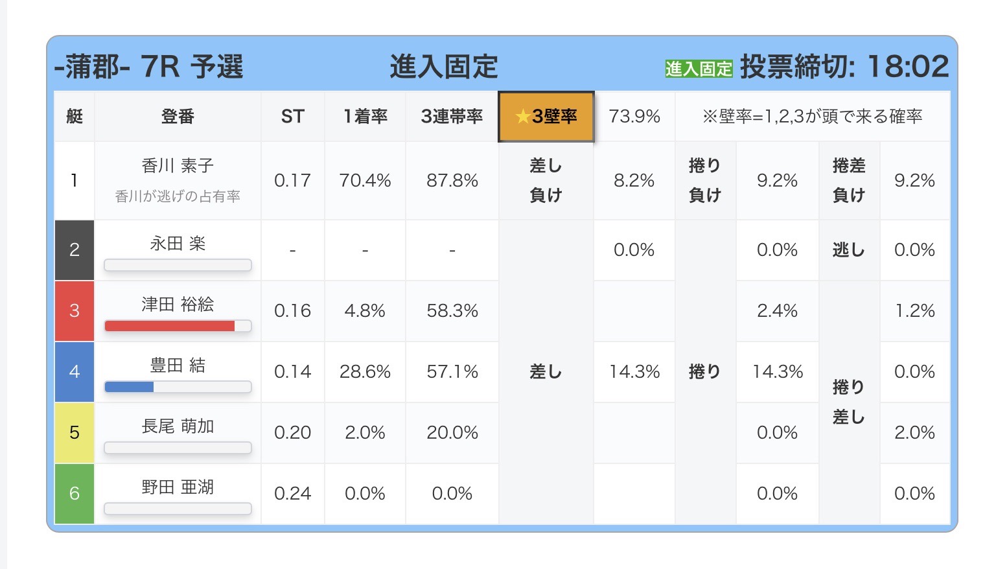996x569 pixels.
Task: Click the ST column header
Action: [292, 117]
